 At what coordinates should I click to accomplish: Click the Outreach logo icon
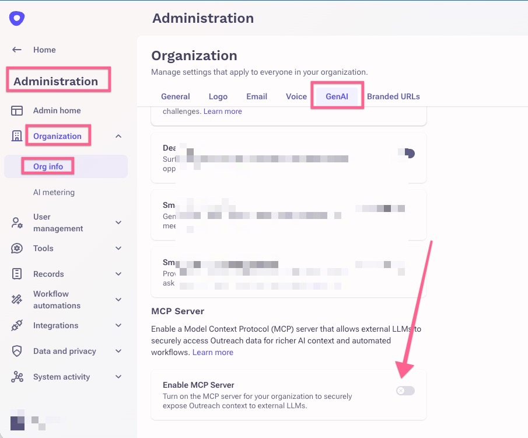pos(17,18)
